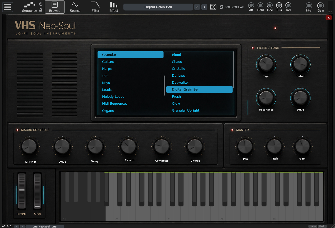The height and width of the screenshot is (228, 335).
Task: Click the category list scrollbar
Action: (x=165, y=86)
